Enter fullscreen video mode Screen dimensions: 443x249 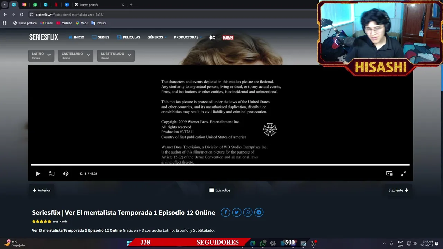point(403,174)
